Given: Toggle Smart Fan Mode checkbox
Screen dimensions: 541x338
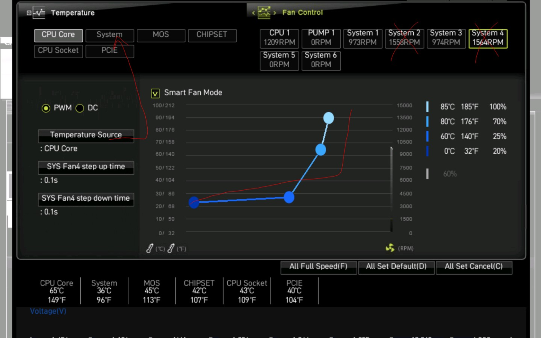Looking at the screenshot, I should pos(155,93).
